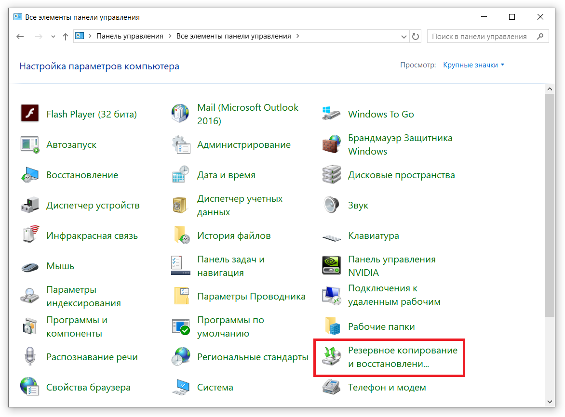Click the Распознавание речи microphone icon
The width and height of the screenshot is (565, 417).
click(30, 356)
